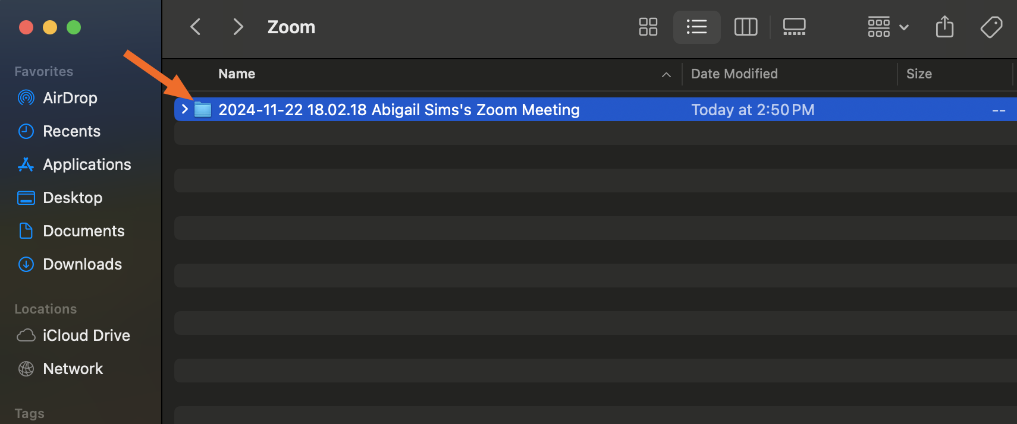Close the Finder window with red button
The height and width of the screenshot is (424, 1017).
click(x=26, y=27)
